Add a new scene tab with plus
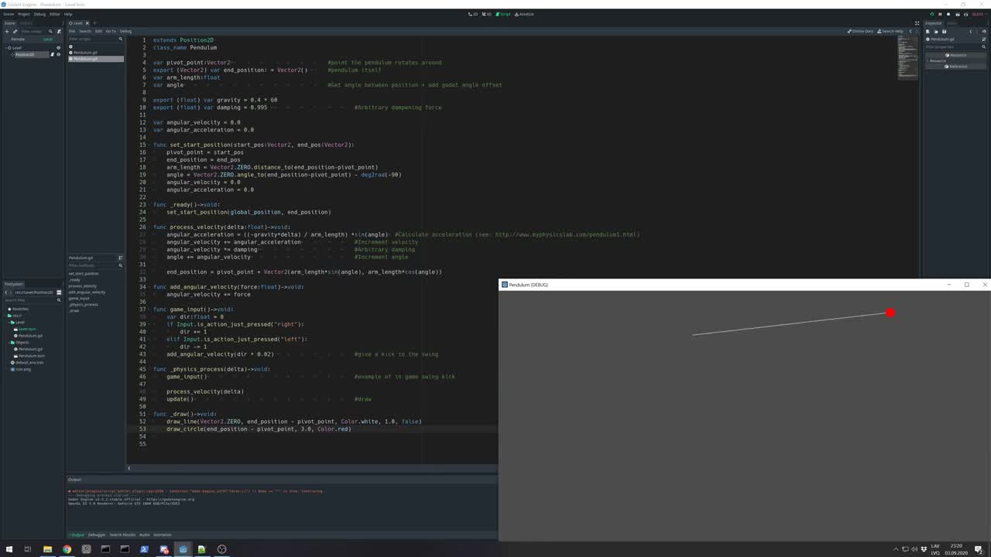 tap(94, 23)
